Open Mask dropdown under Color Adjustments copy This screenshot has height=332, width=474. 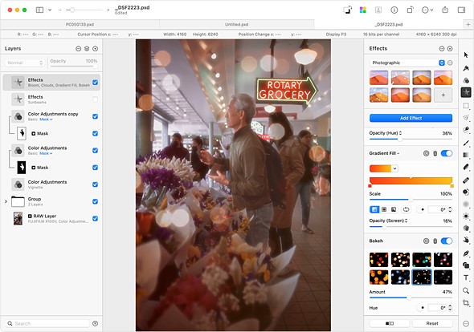46,119
